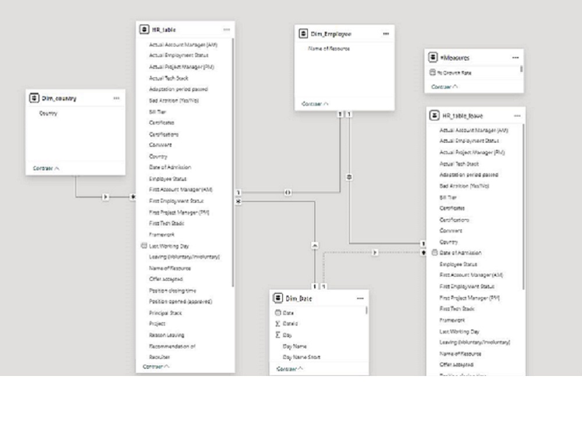582x437 pixels.
Task: Open the Dim_Employee ellipsis options menu
Action: coord(385,33)
